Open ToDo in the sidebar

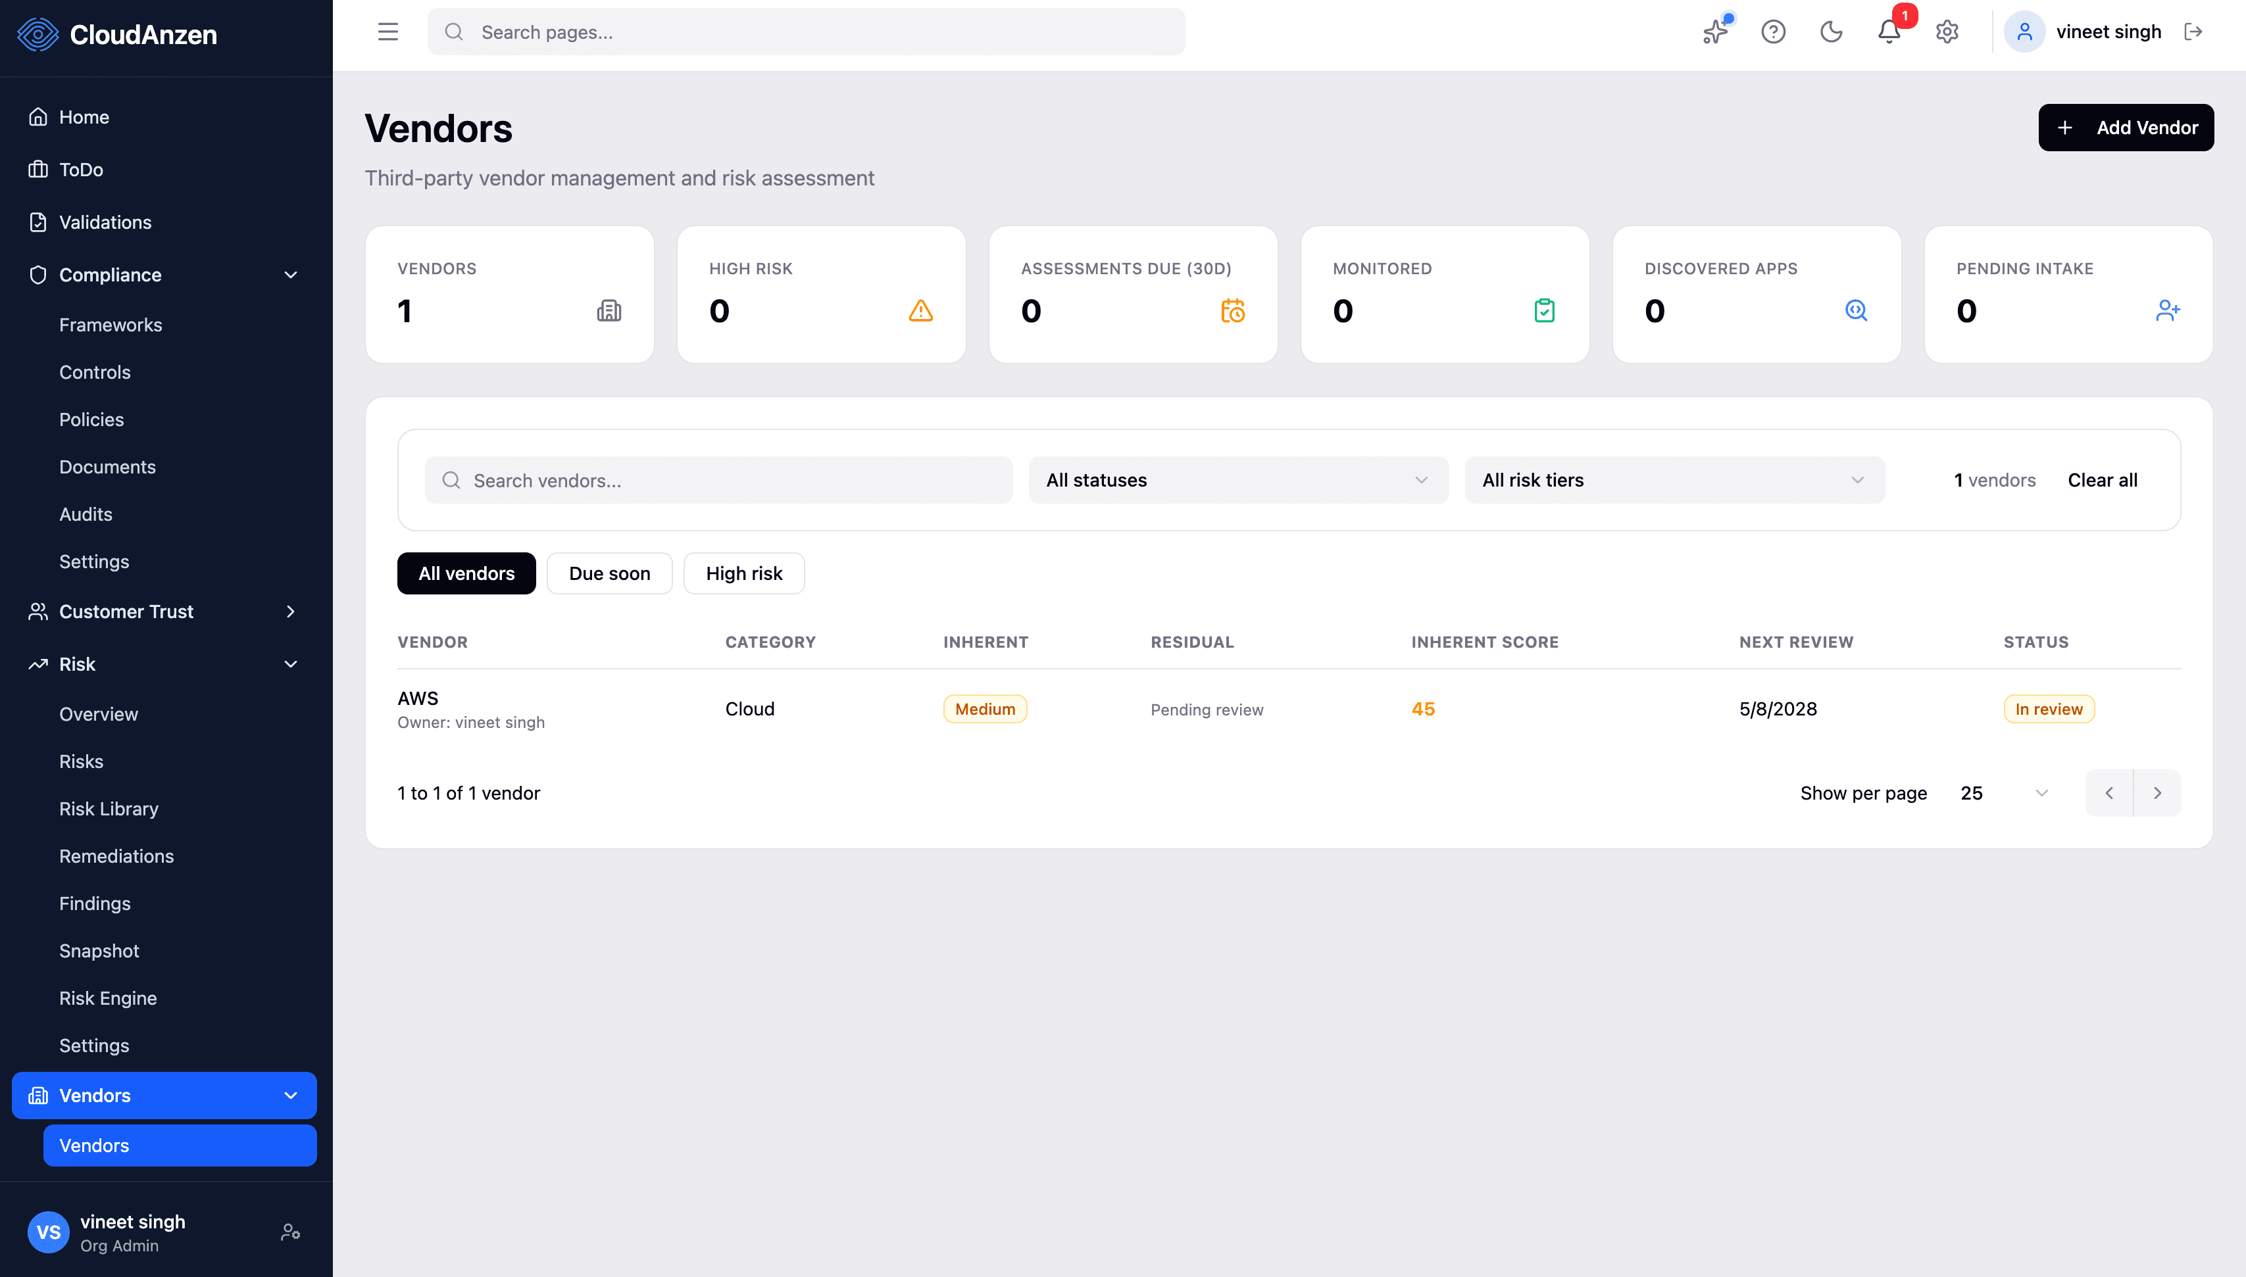[163, 169]
